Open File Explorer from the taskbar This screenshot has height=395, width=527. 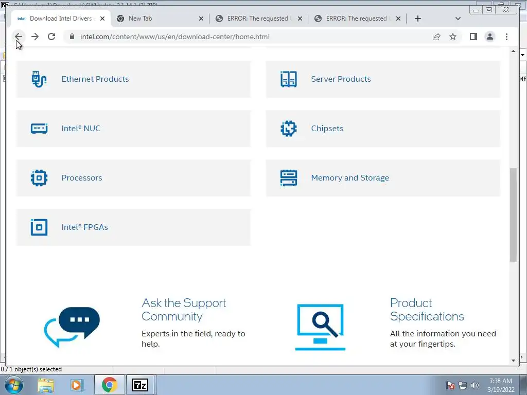click(46, 385)
